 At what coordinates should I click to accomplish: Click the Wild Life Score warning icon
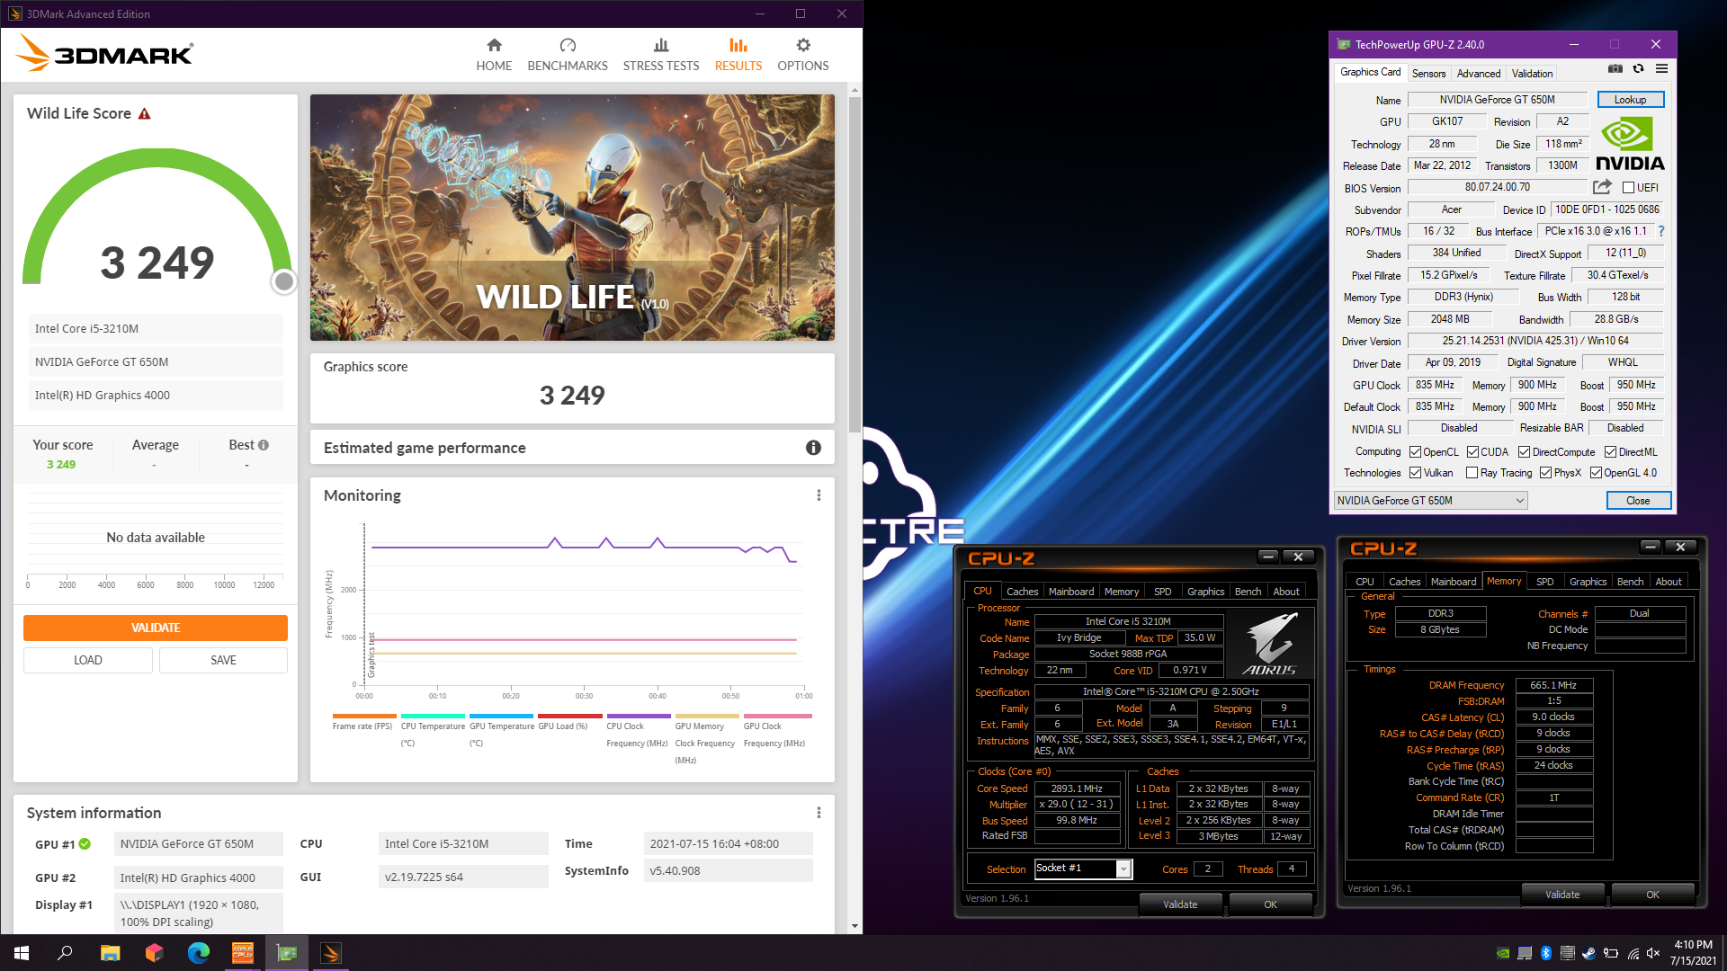tap(145, 114)
